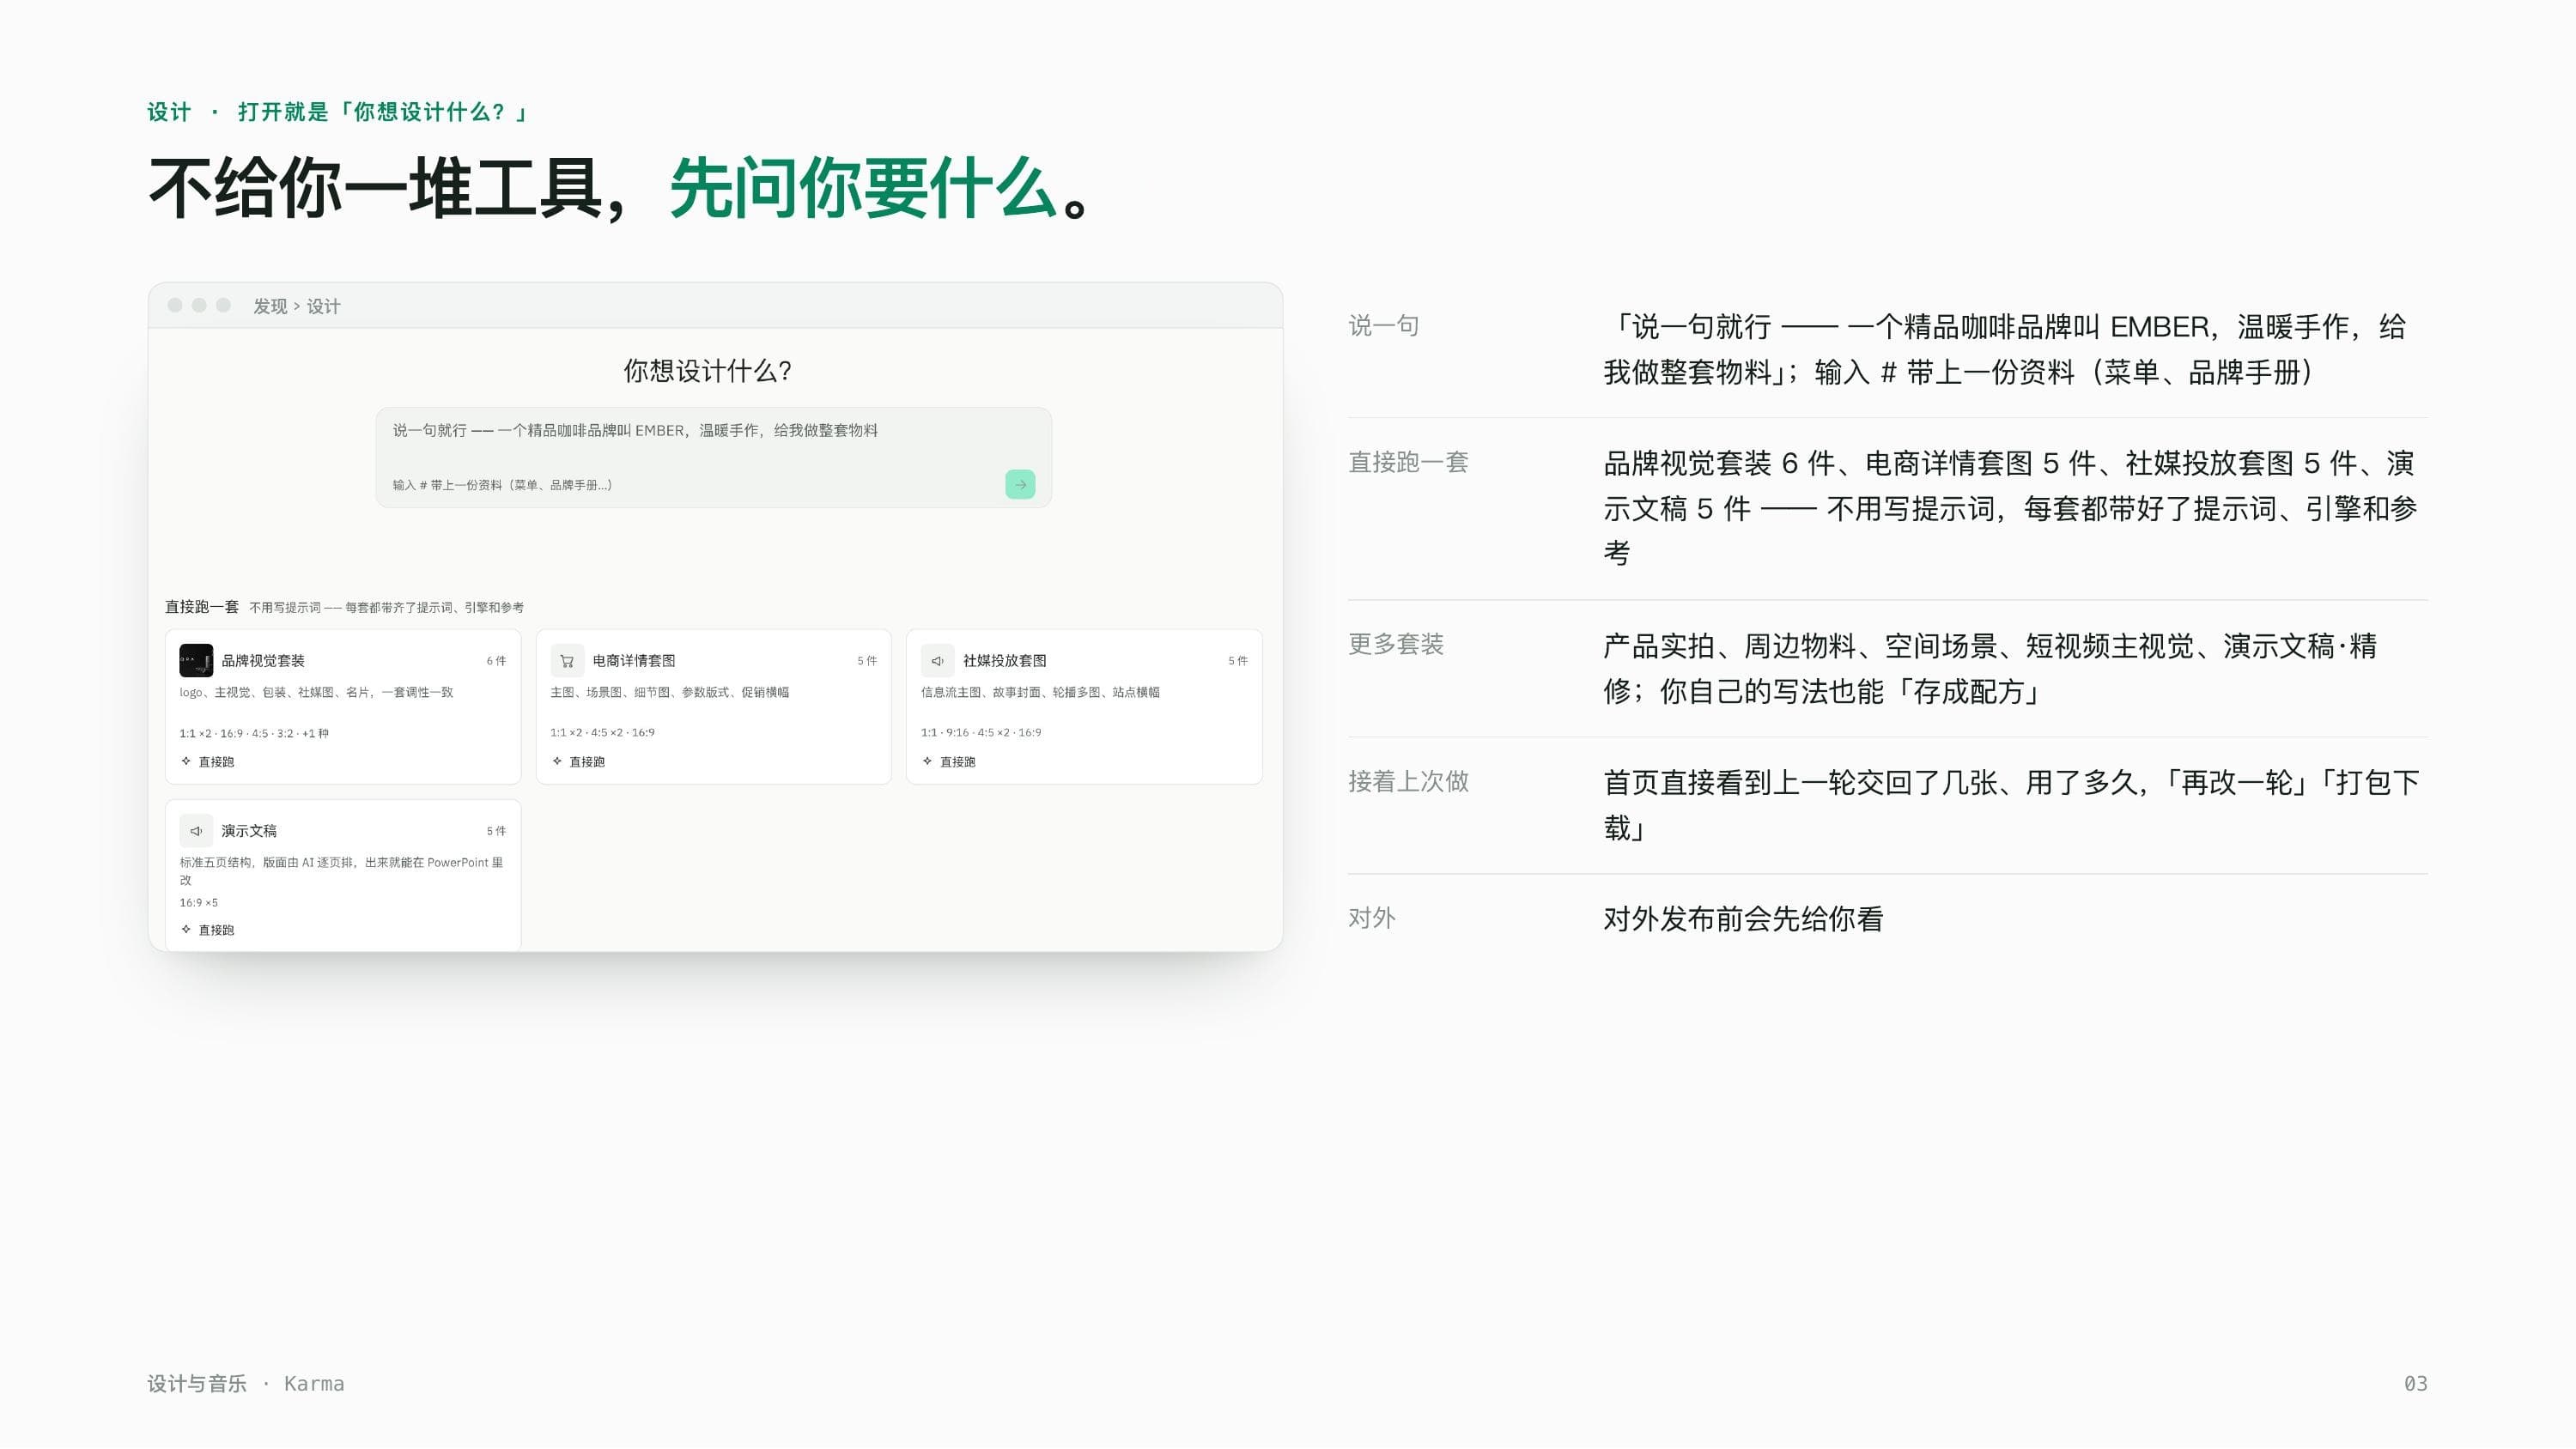Screen dimensions: 2576x1449
Task: Click the 直接跑一套 label in the right list
Action: pos(1408,462)
